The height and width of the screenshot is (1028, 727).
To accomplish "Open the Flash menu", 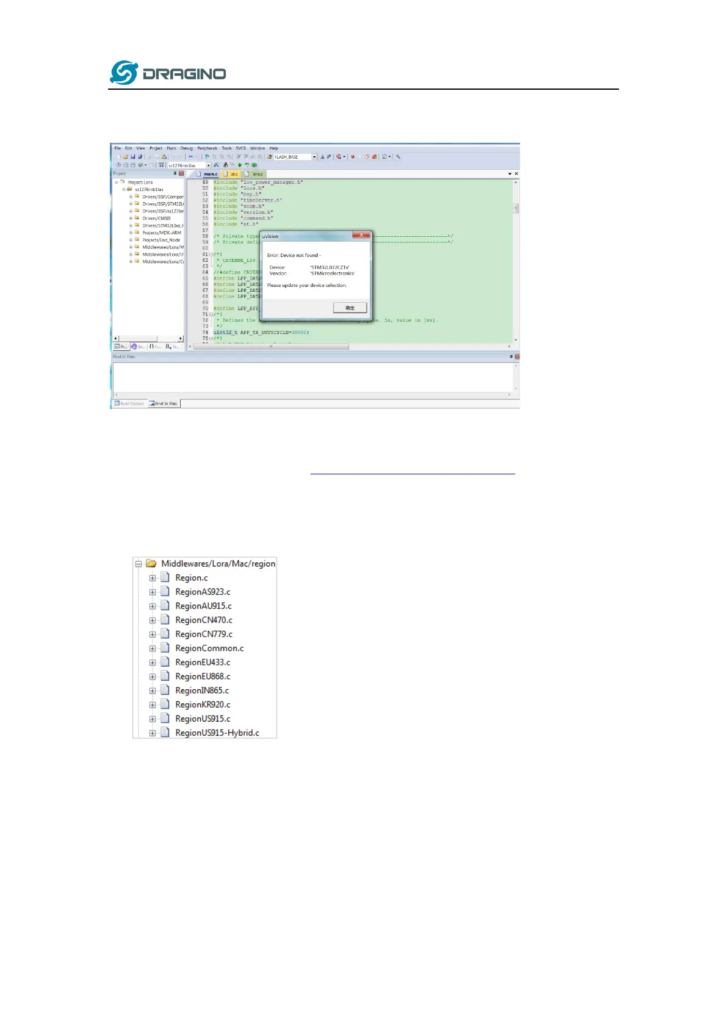I will (172, 148).
